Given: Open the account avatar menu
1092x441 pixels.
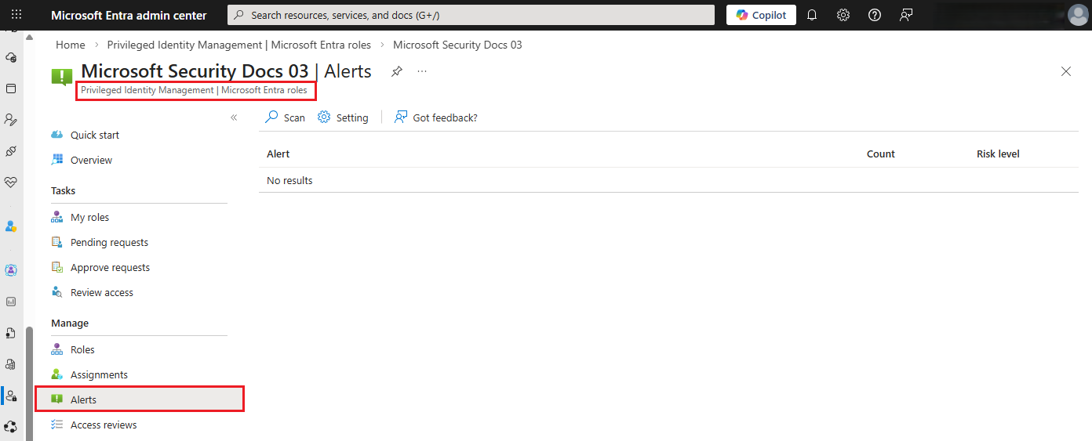Looking at the screenshot, I should pyautogui.click(x=1078, y=15).
